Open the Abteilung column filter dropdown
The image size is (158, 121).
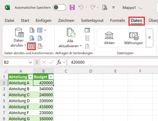[x=30, y=77]
